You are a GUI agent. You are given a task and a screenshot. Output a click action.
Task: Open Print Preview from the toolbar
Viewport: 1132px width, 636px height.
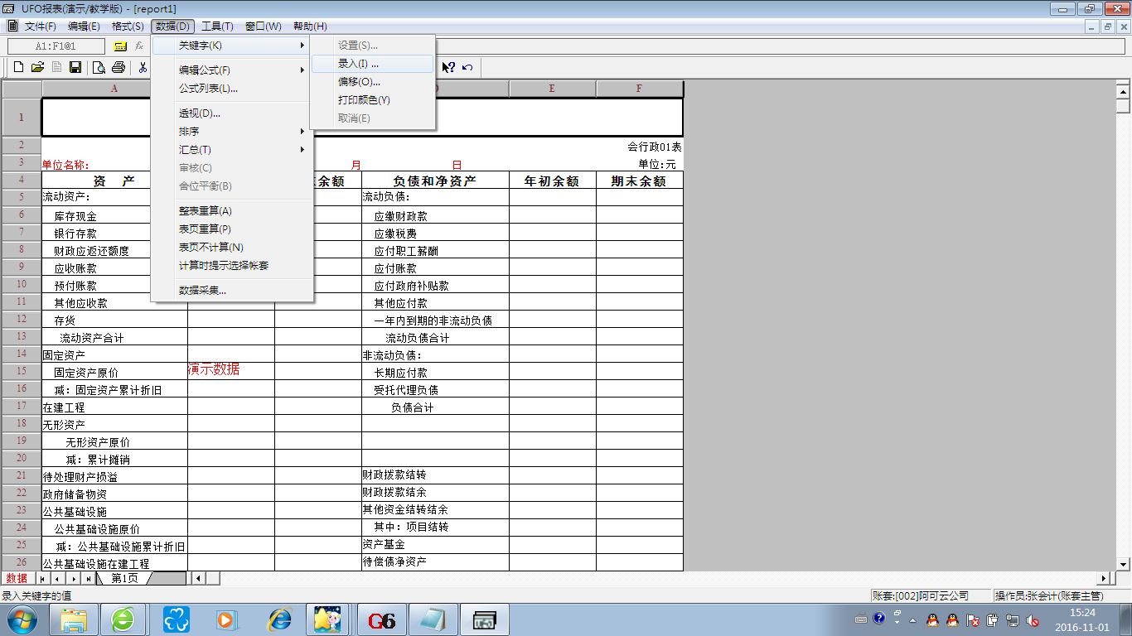coord(99,67)
